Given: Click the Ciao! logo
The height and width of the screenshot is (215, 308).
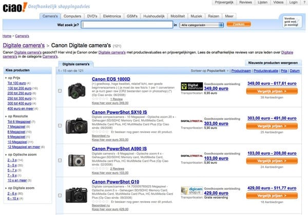Looking at the screenshot, I should point(15,8).
